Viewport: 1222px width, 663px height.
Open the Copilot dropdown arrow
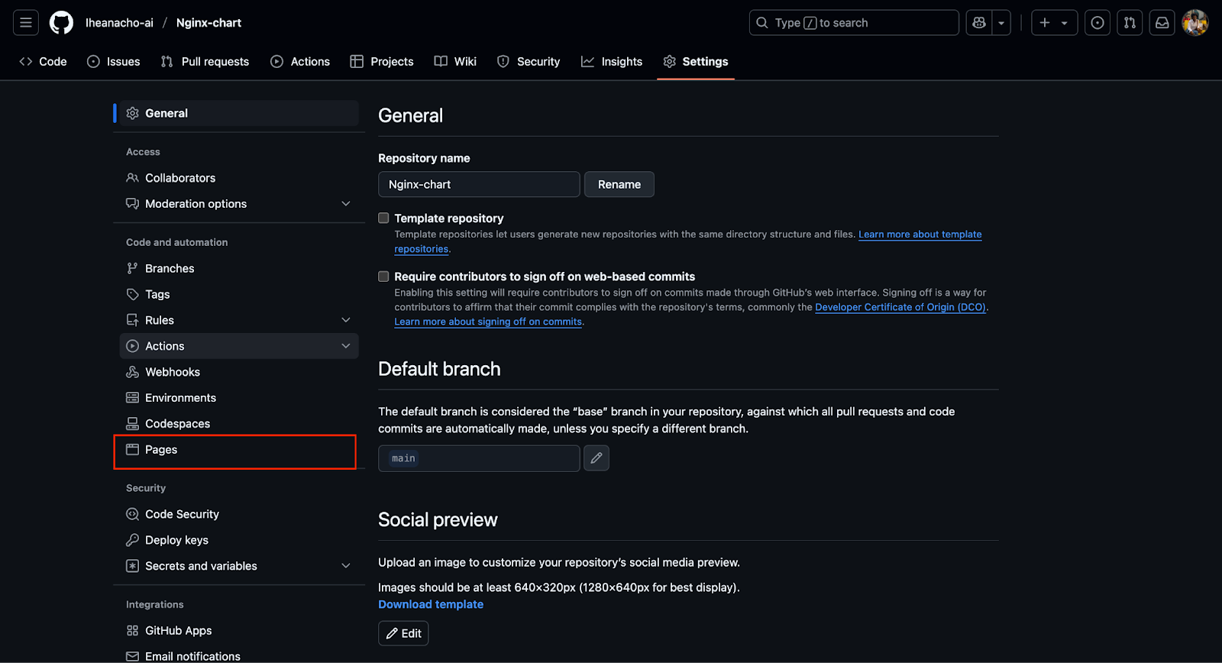click(1001, 23)
